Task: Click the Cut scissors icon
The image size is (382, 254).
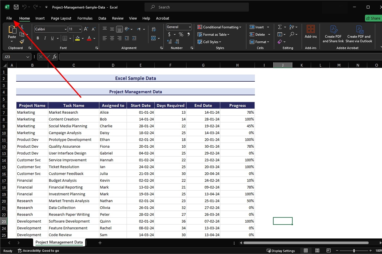Action: pyautogui.click(x=22, y=27)
